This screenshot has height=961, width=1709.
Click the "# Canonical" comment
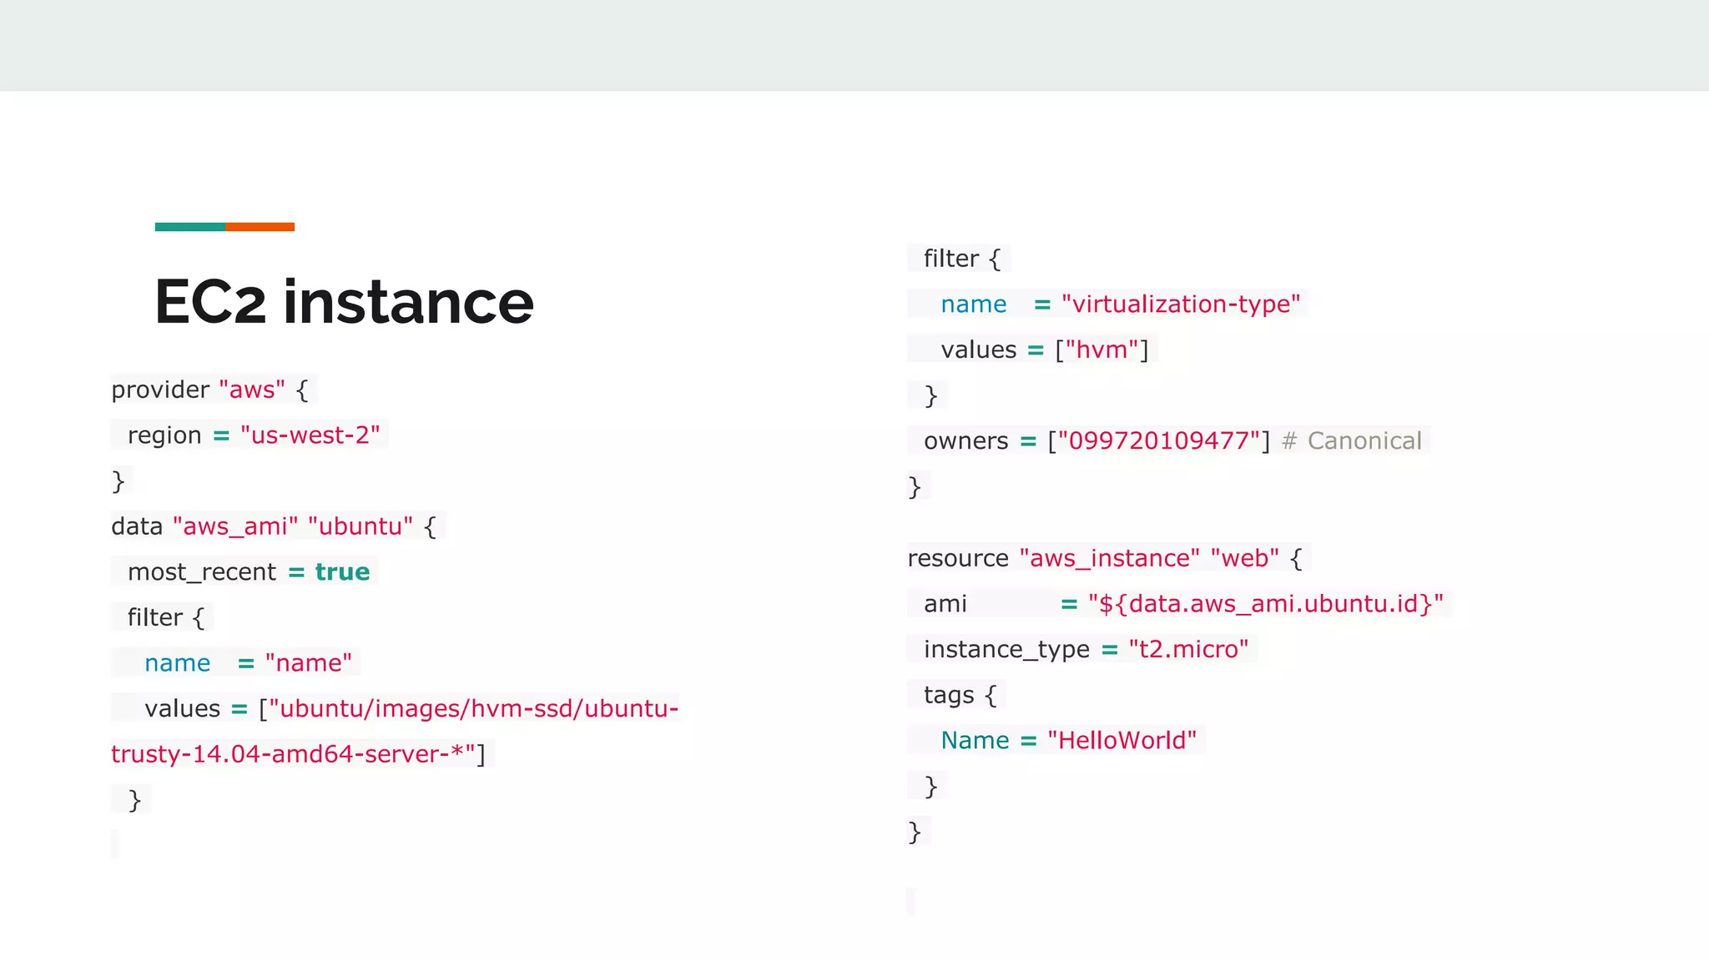(1352, 440)
